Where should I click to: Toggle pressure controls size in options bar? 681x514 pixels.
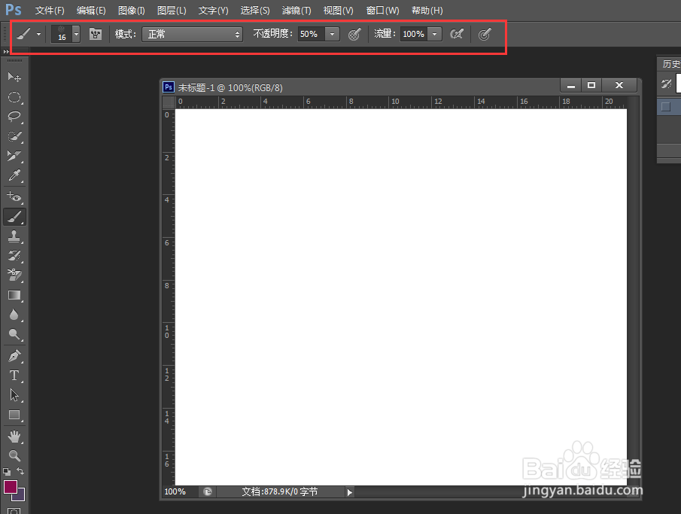(485, 34)
